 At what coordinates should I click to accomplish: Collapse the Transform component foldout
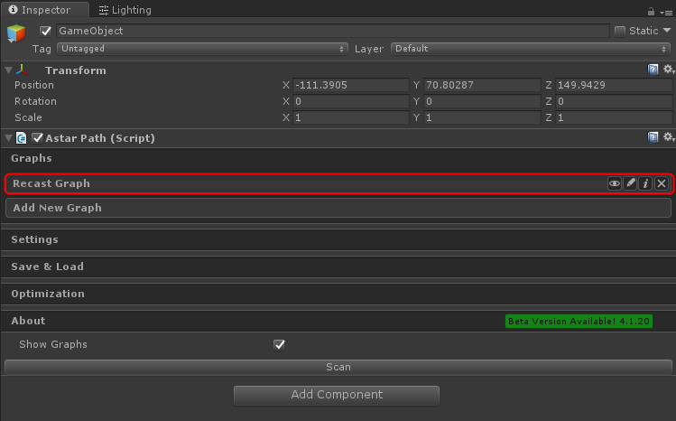point(9,70)
